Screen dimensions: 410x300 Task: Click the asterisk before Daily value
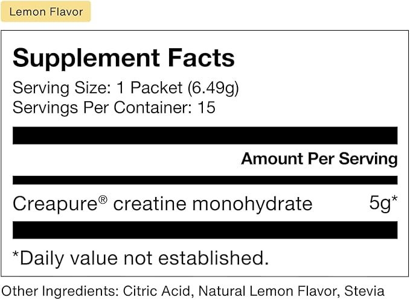click(16, 255)
